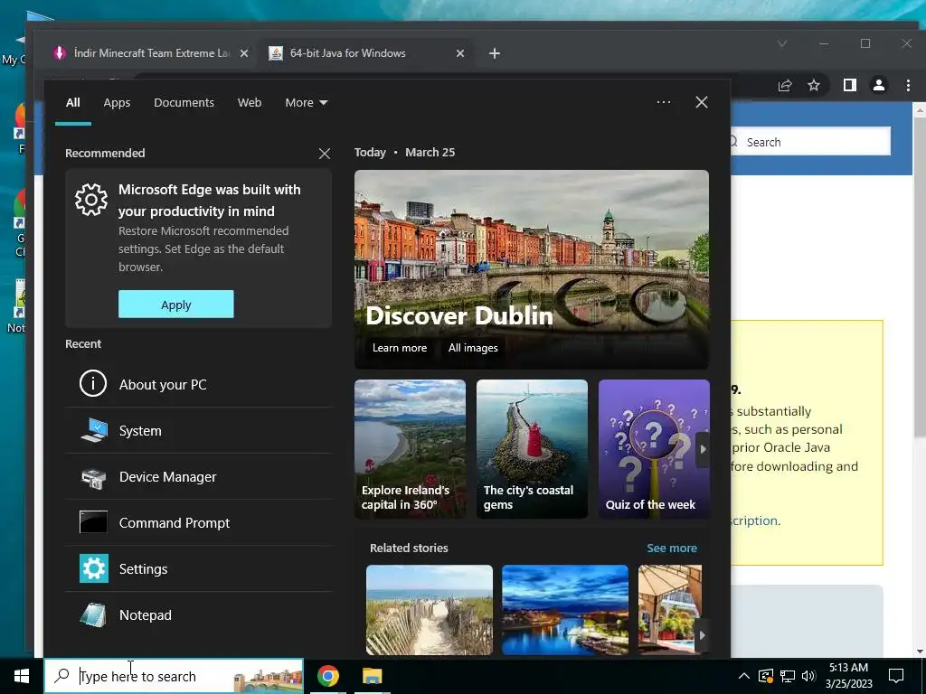
Task: Switch to the Documents search tab
Action: (184, 103)
